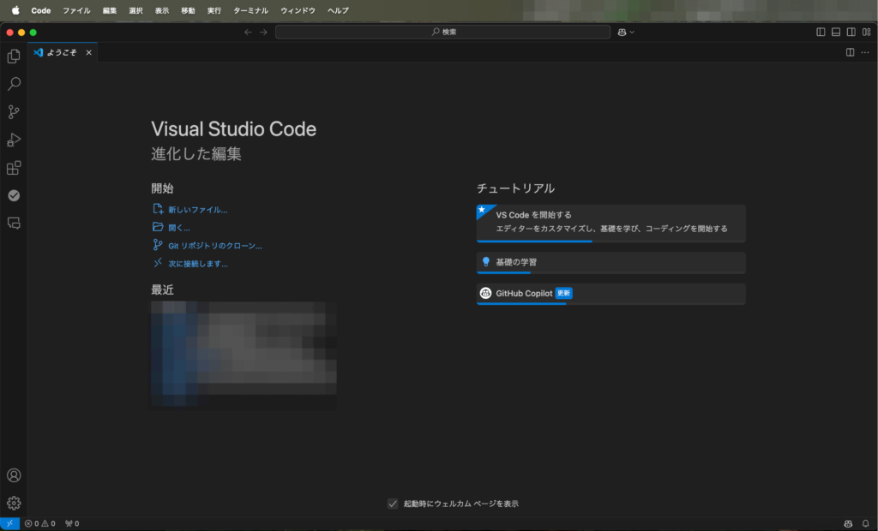Click the VS Code を開始する progress card
The height and width of the screenshot is (531, 878).
[610, 222]
